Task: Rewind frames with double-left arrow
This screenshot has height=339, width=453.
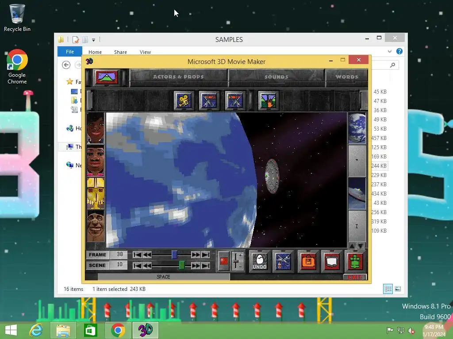Action: (147, 255)
